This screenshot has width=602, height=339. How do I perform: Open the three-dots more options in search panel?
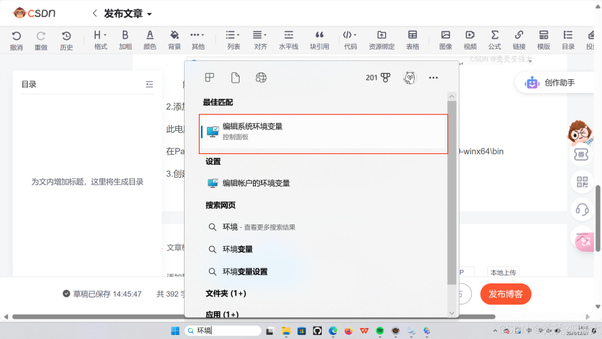(x=434, y=78)
